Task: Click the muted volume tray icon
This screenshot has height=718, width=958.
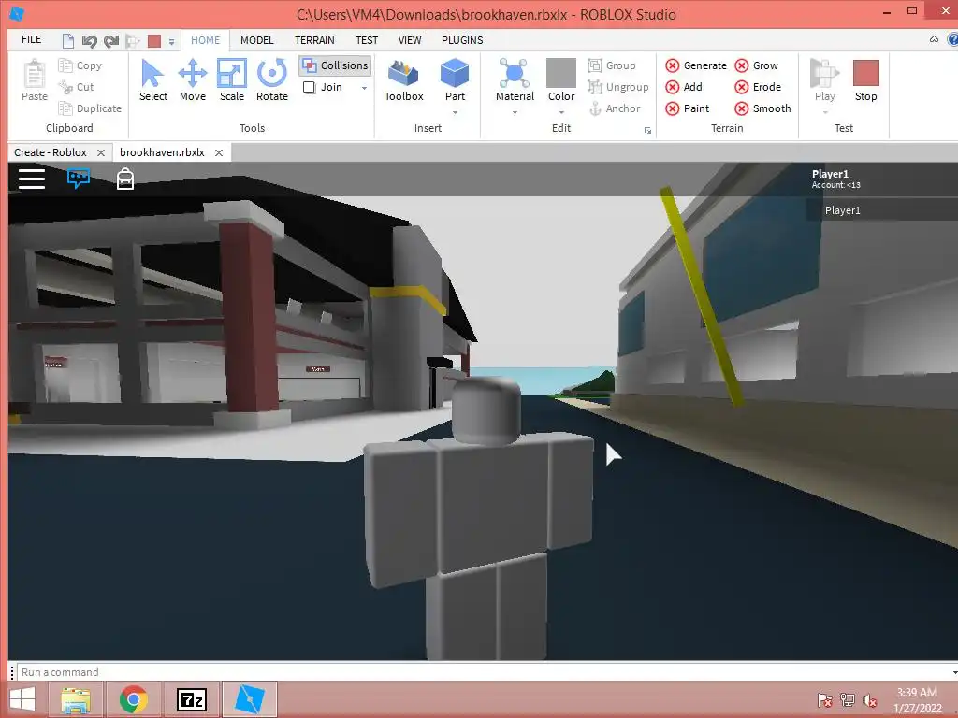Action: tap(870, 700)
